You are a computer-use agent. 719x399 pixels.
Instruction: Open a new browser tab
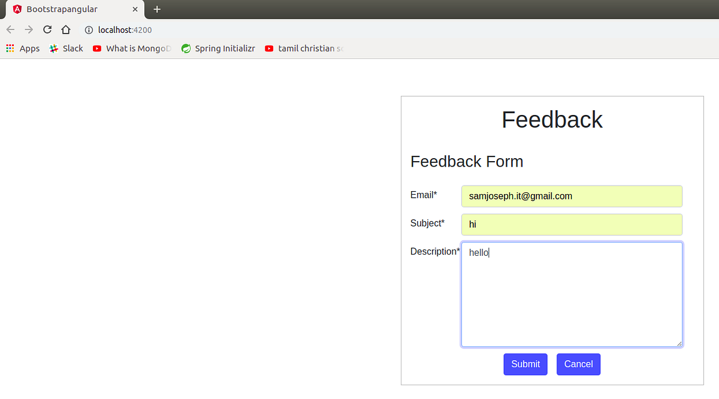pyautogui.click(x=156, y=9)
